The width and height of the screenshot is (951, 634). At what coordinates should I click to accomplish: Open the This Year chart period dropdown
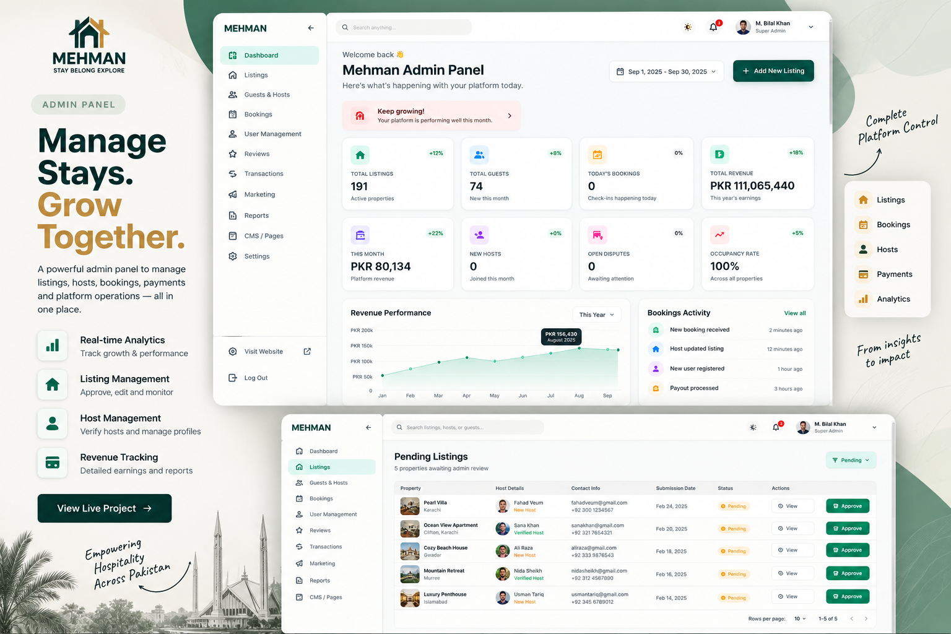pyautogui.click(x=597, y=315)
